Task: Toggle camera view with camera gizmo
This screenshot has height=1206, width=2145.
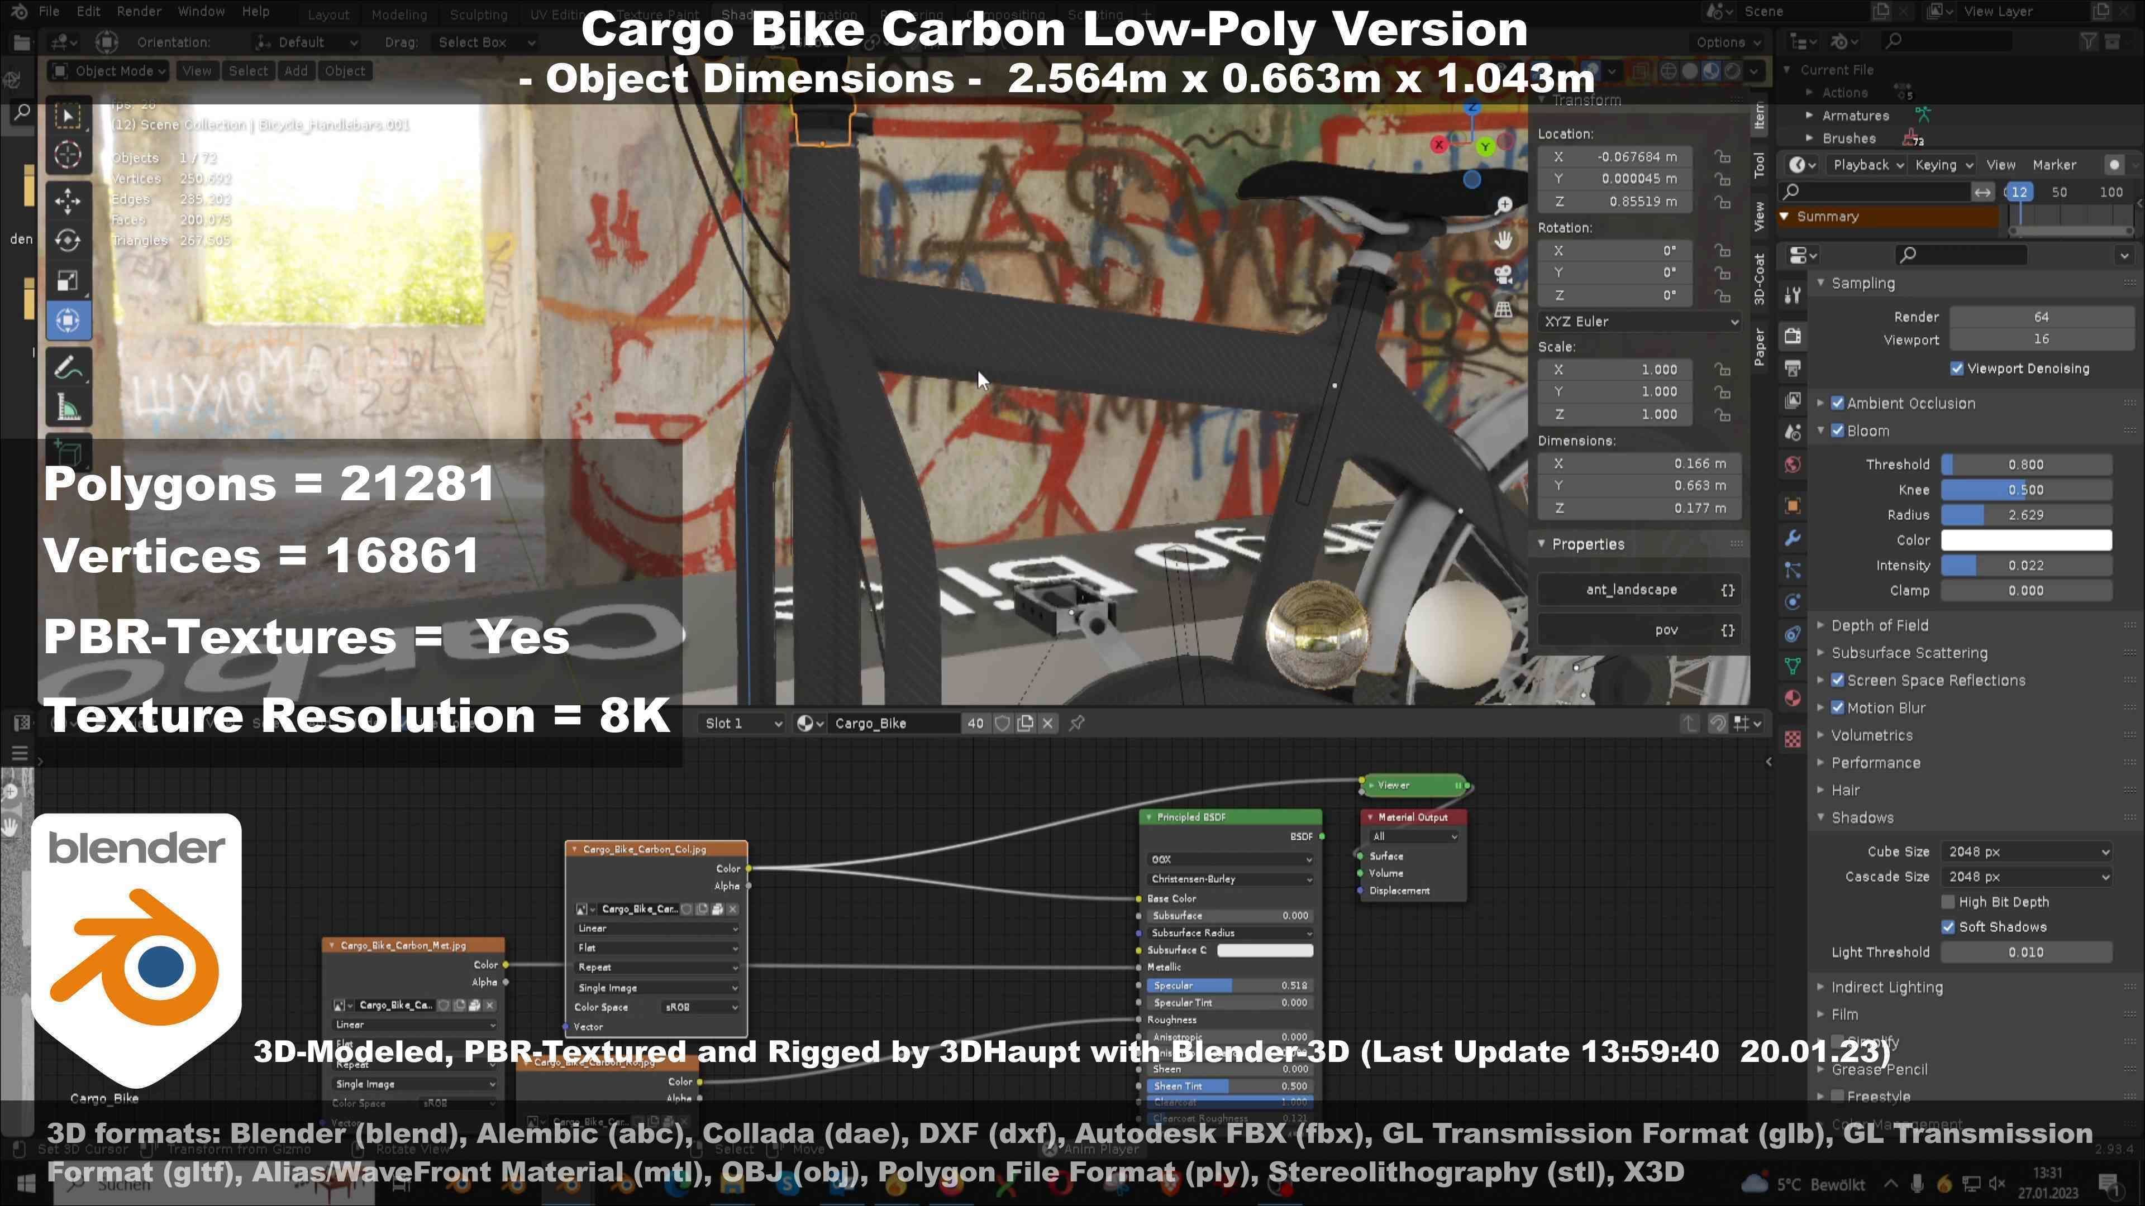Action: click(x=1503, y=275)
